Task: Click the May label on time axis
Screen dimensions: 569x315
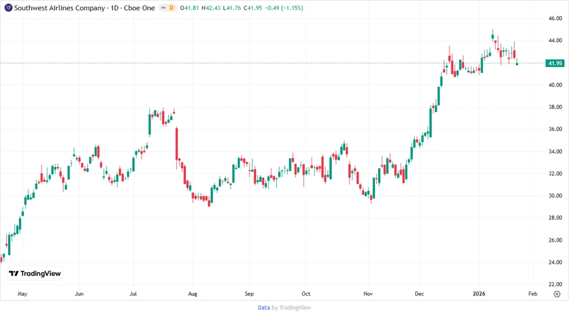Action: [23, 293]
